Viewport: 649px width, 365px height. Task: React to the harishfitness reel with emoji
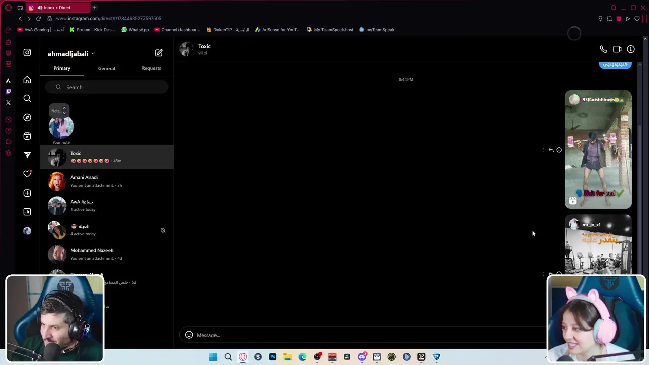click(x=559, y=150)
